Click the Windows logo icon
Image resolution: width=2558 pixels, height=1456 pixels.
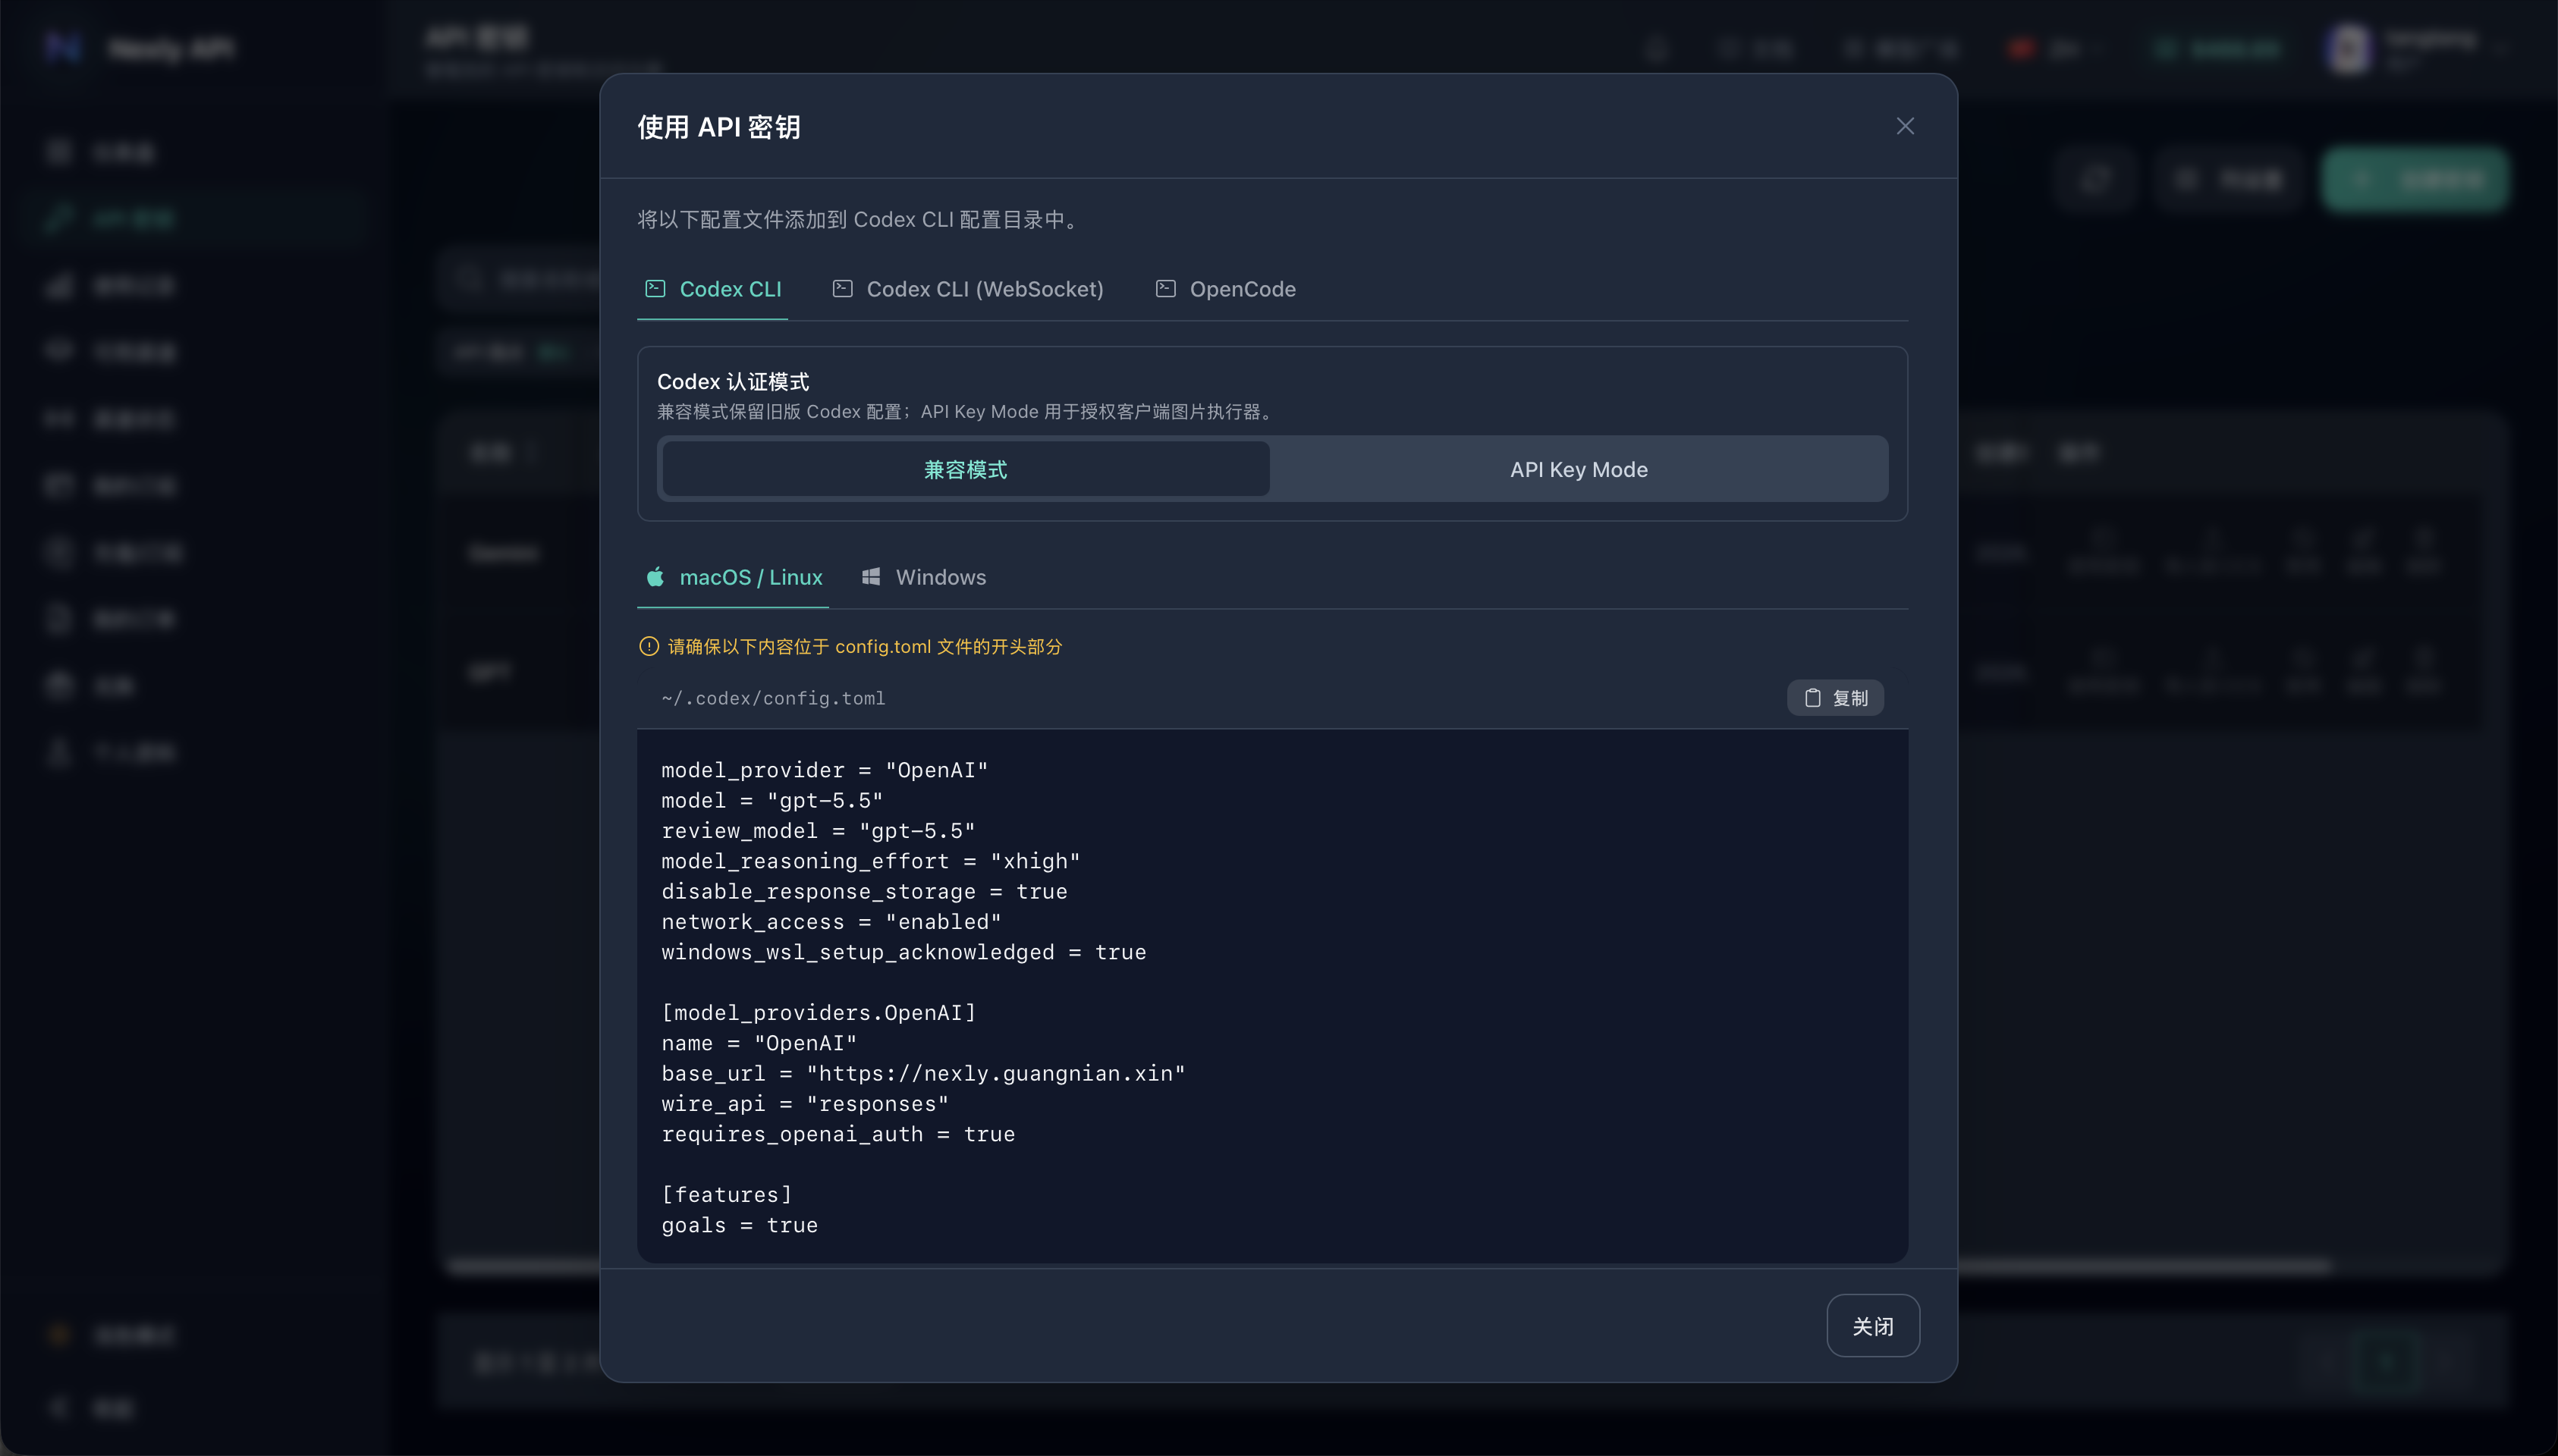pyautogui.click(x=872, y=577)
